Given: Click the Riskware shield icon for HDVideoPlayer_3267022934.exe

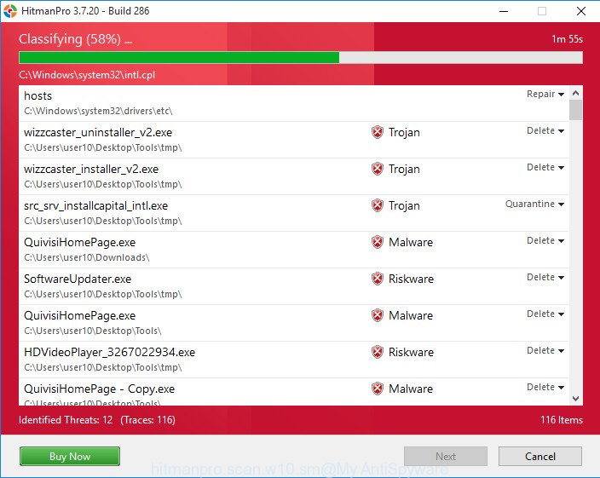Looking at the screenshot, I should (x=378, y=352).
